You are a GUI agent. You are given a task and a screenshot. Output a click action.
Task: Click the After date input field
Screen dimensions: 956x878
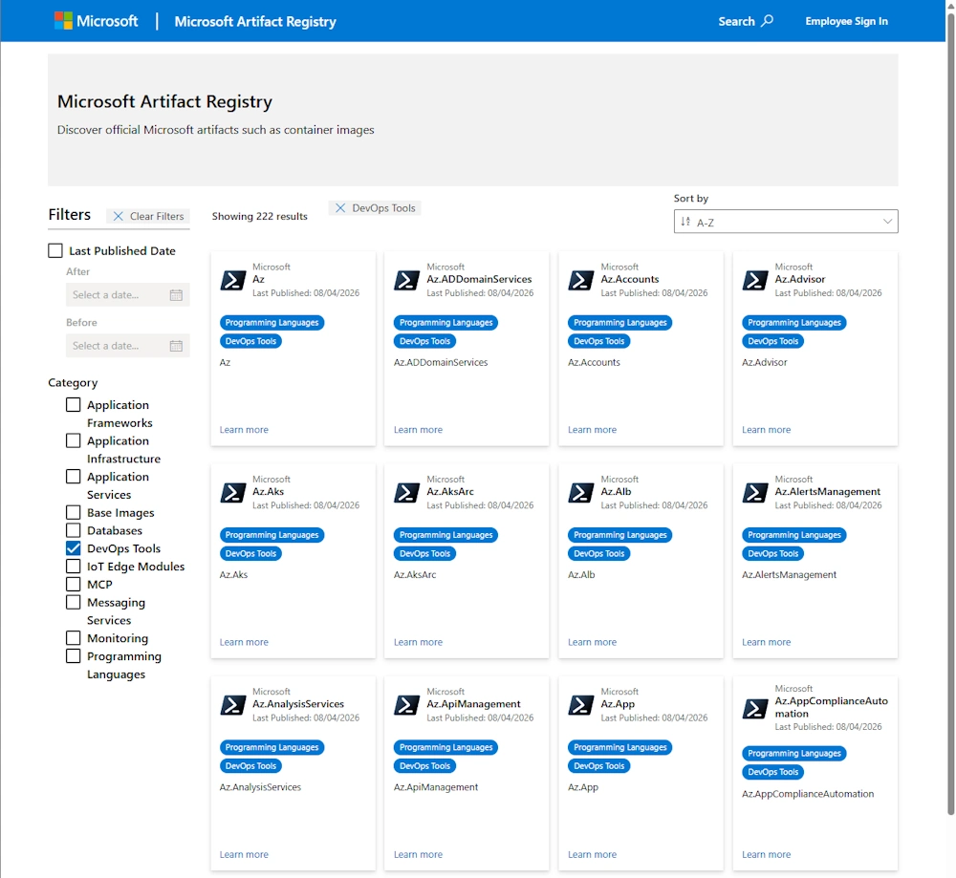coord(127,295)
